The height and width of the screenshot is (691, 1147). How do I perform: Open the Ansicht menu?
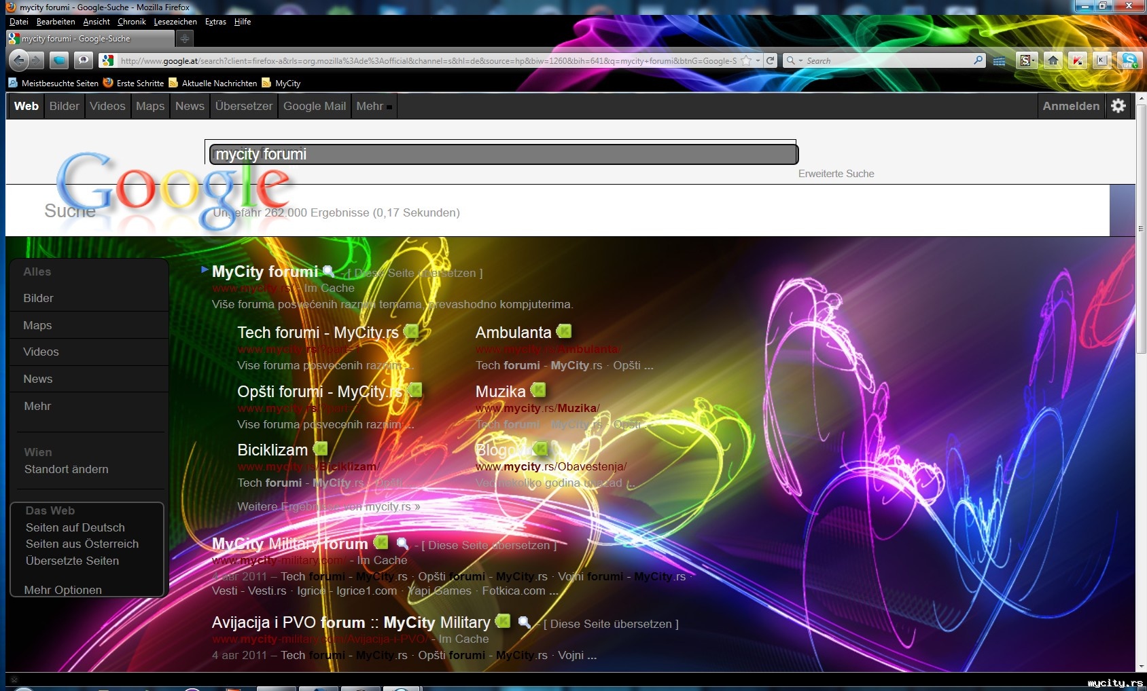(96, 22)
